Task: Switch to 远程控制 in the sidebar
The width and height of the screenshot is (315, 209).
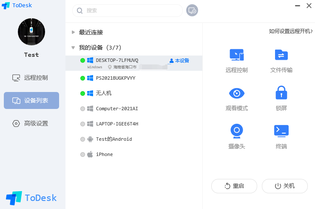Action: [x=31, y=78]
